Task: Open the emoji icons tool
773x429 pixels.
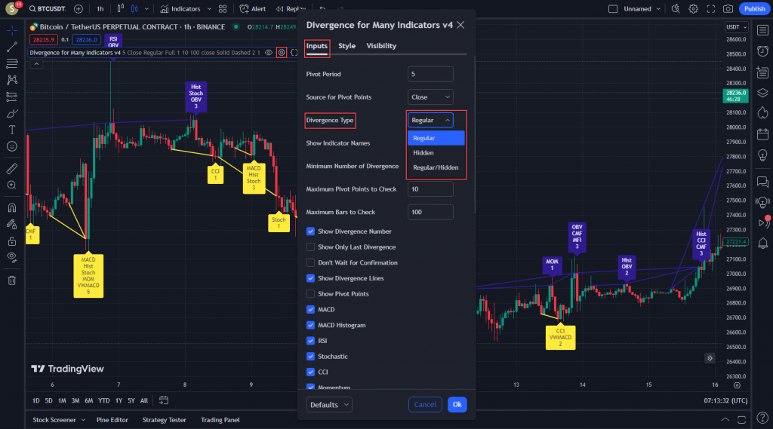Action: (x=12, y=146)
